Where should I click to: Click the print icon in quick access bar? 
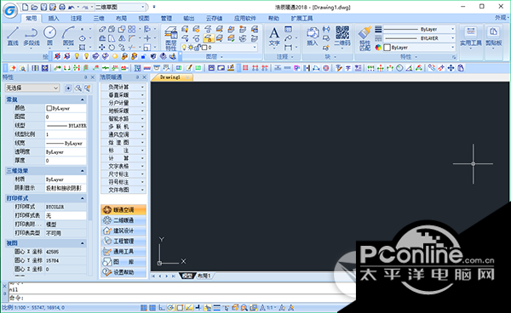(x=62, y=7)
